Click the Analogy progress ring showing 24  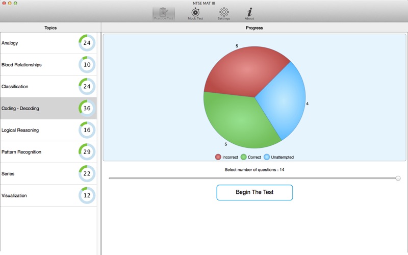[87, 43]
